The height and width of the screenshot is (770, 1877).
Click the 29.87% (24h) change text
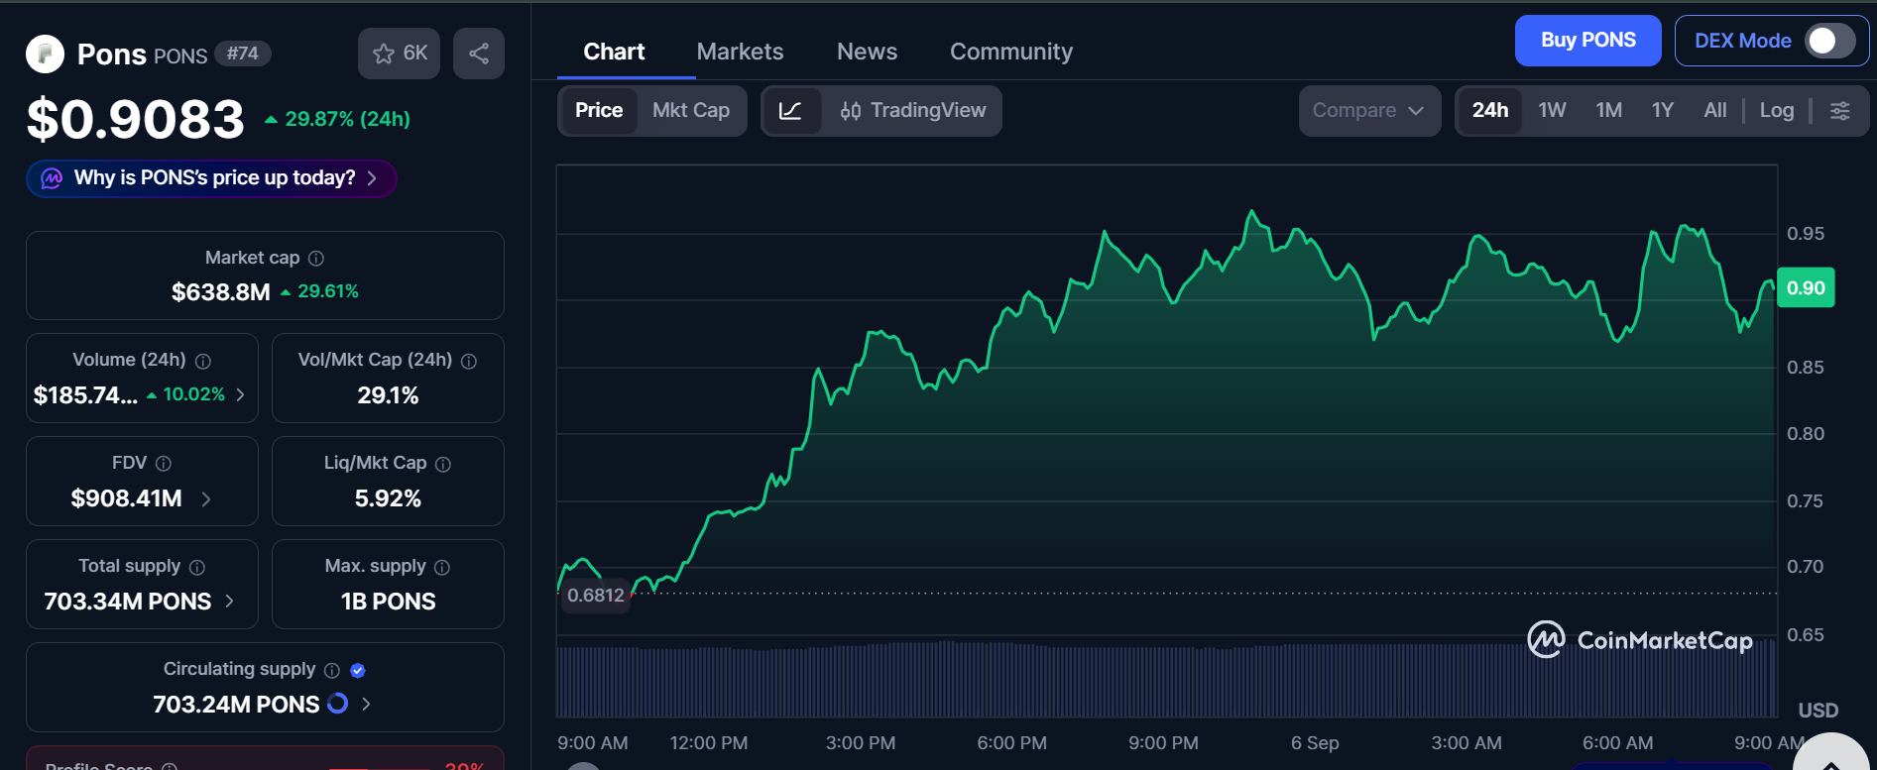pos(348,119)
